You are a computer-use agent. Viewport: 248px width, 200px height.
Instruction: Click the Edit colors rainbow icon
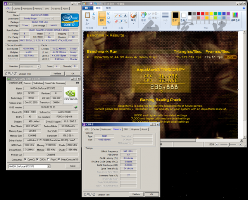[x=235, y=15]
